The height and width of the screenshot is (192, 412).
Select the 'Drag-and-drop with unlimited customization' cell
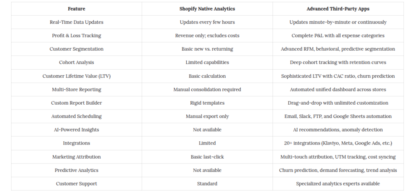(338, 103)
